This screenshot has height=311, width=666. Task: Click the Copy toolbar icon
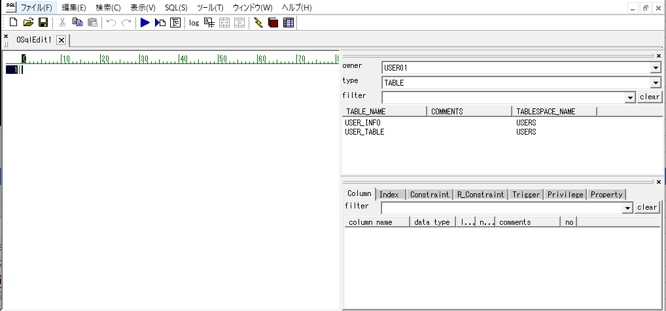pyautogui.click(x=77, y=22)
